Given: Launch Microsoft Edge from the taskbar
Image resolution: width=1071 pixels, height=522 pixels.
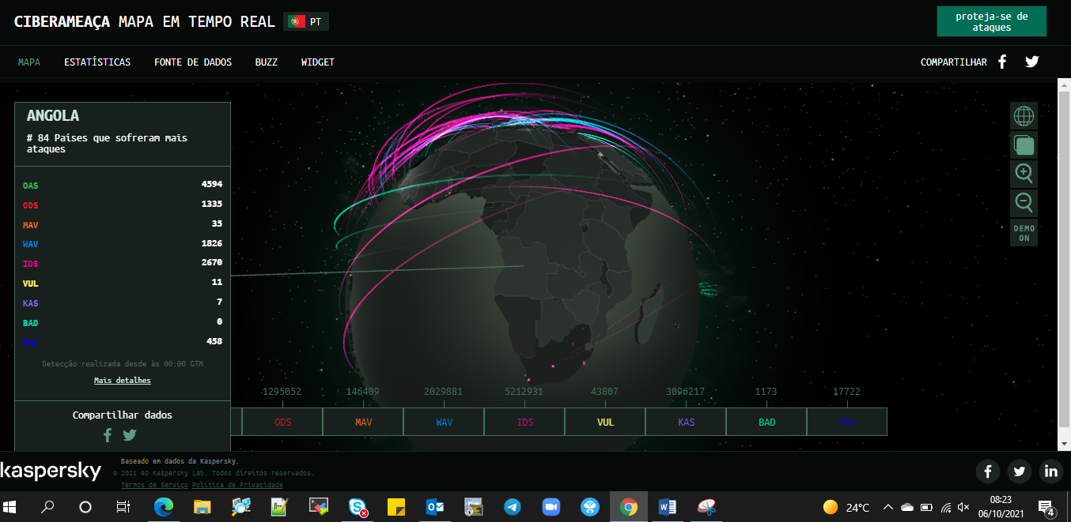Looking at the screenshot, I should pos(164,507).
